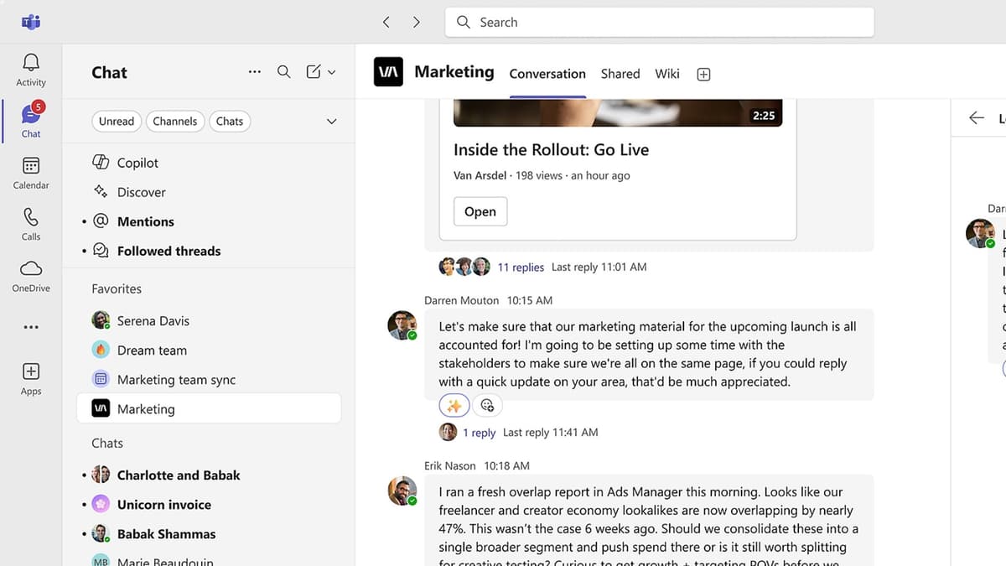Viewport: 1006px width, 566px height.
Task: Switch to the Shared tab
Action: click(x=620, y=74)
